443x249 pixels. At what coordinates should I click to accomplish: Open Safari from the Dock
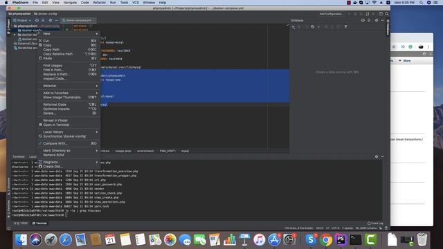pyautogui.click(x=66, y=240)
